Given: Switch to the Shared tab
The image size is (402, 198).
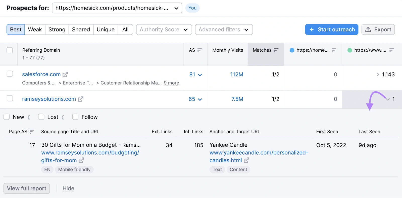Looking at the screenshot, I should click(x=81, y=30).
